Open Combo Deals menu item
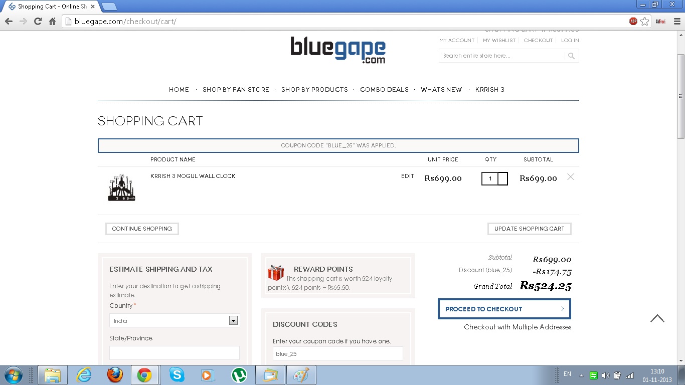This screenshot has width=685, height=385. point(384,90)
